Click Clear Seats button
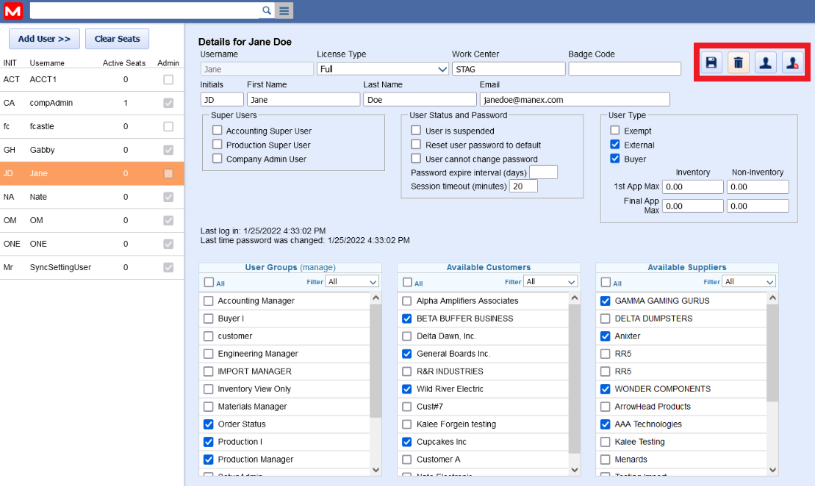815x486 pixels. coord(117,39)
